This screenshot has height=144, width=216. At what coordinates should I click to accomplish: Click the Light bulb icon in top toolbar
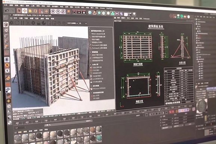(x=134, y=14)
